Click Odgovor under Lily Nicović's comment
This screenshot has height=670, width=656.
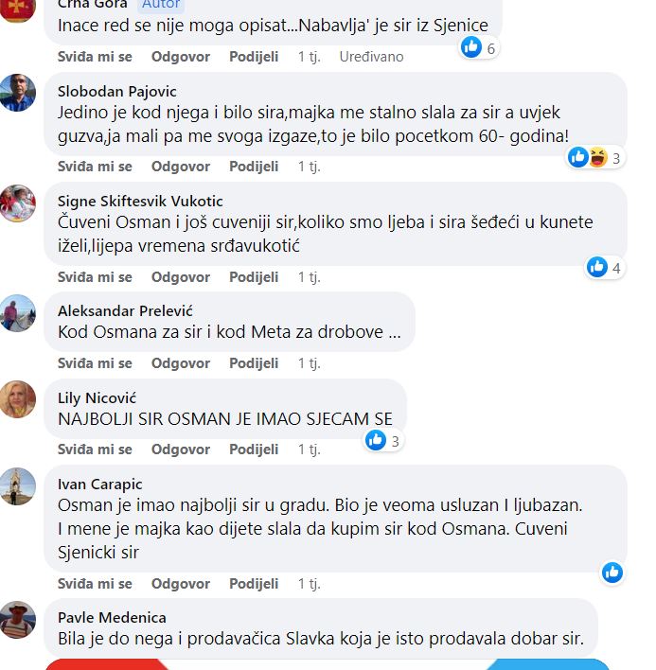[181, 450]
